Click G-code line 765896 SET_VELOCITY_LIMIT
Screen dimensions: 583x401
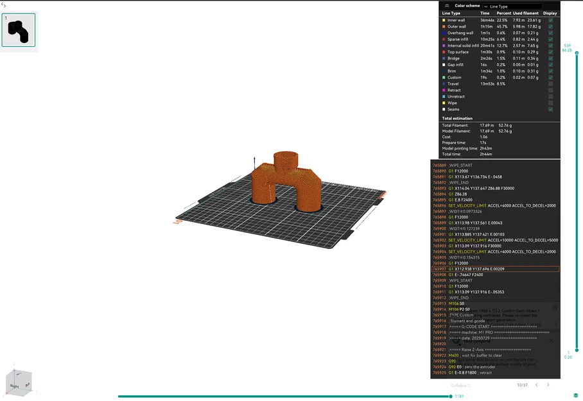coord(495,205)
